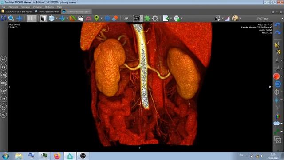This screenshot has height=160, width=284.
Task: Expand the printer dropdown arrow
Action: point(181,18)
